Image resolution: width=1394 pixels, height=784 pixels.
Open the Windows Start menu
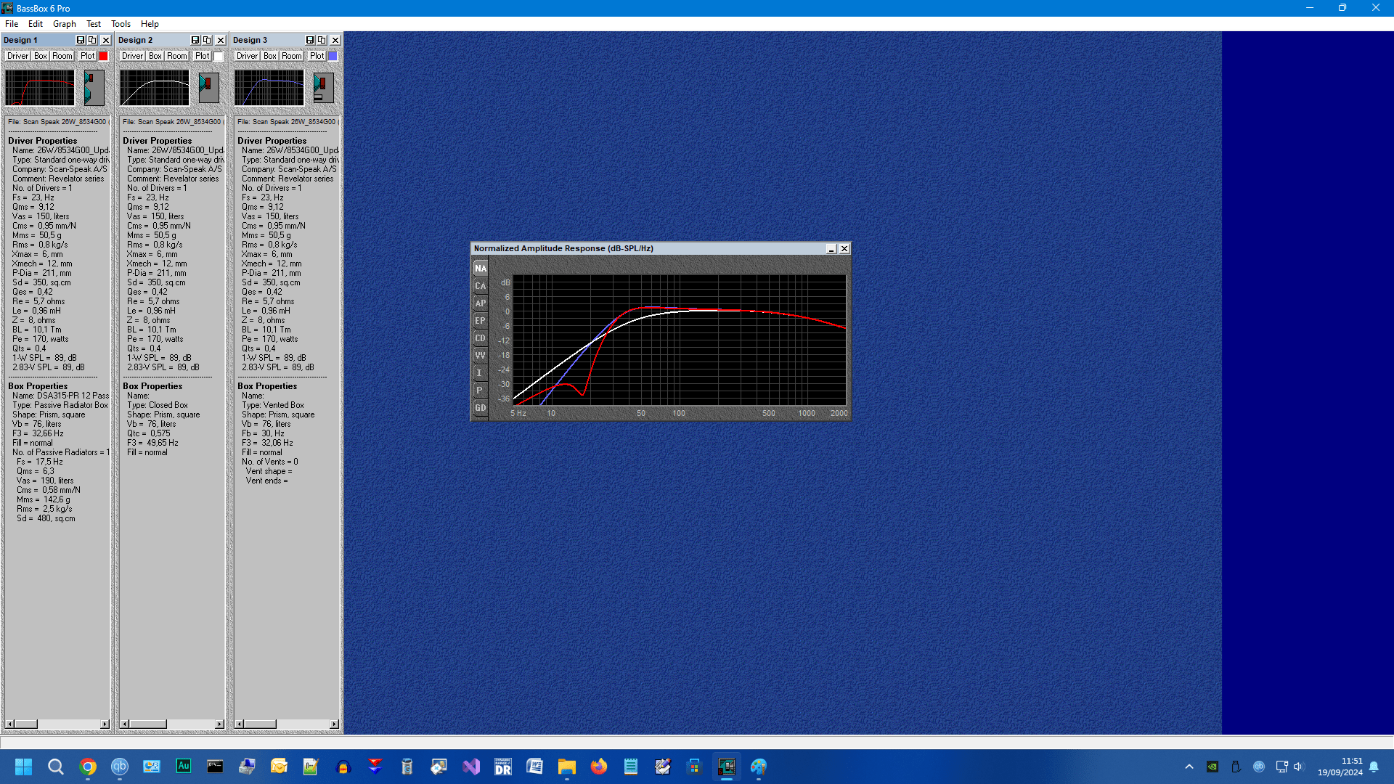(x=23, y=767)
